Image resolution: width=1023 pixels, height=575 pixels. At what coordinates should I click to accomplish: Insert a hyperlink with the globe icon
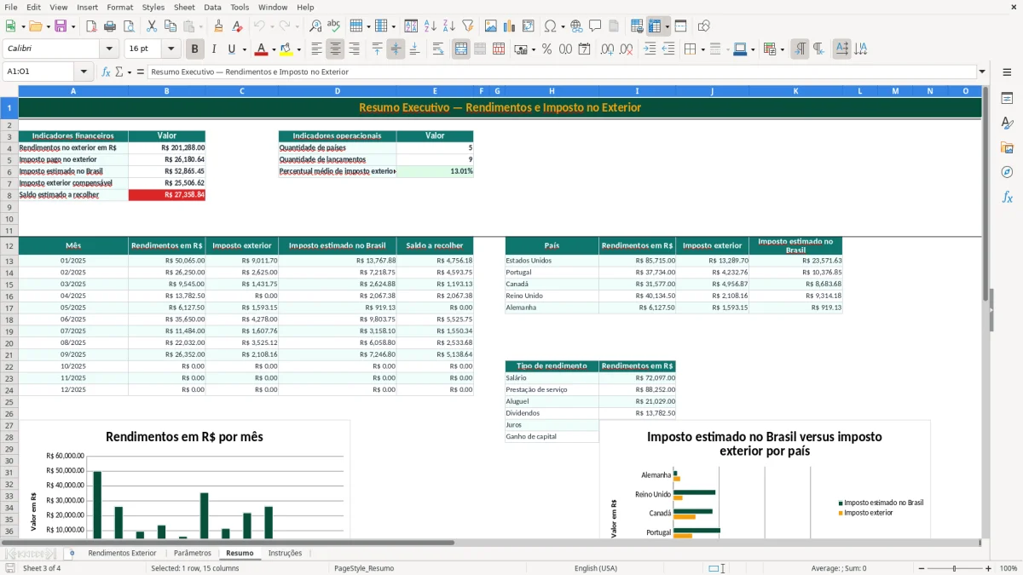(576, 26)
